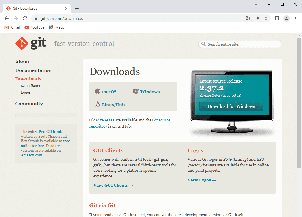Viewport: 302px width, 217px height.
Task: Follow the View GUI Clients link
Action: pos(113,185)
